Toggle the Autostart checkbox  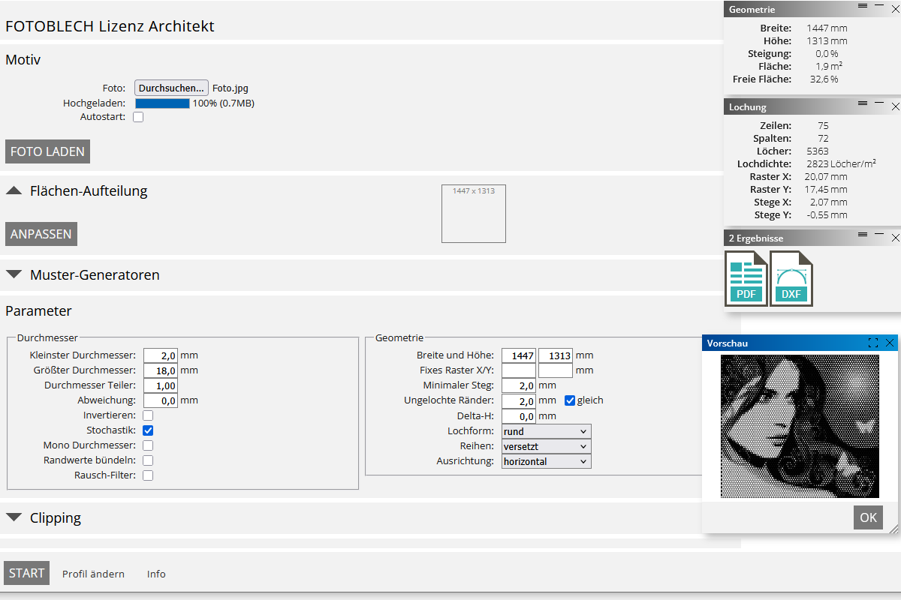[x=138, y=117]
